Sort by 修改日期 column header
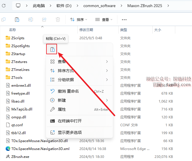192x161 pixels. coord(86,30)
